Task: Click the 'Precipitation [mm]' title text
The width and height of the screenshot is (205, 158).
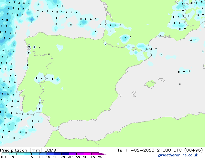Action: pos(21,150)
